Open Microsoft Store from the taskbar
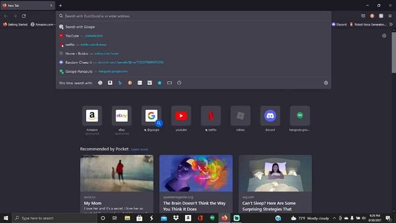This screenshot has height=223, width=396. tap(139, 218)
